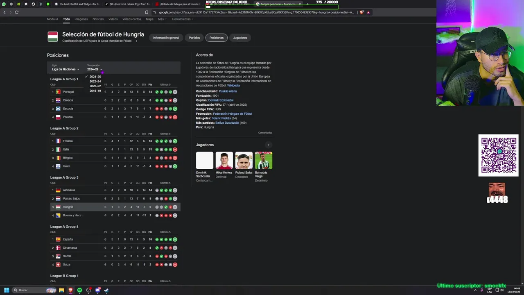Open the Partidos chip
The image size is (524, 295).
[x=194, y=38]
